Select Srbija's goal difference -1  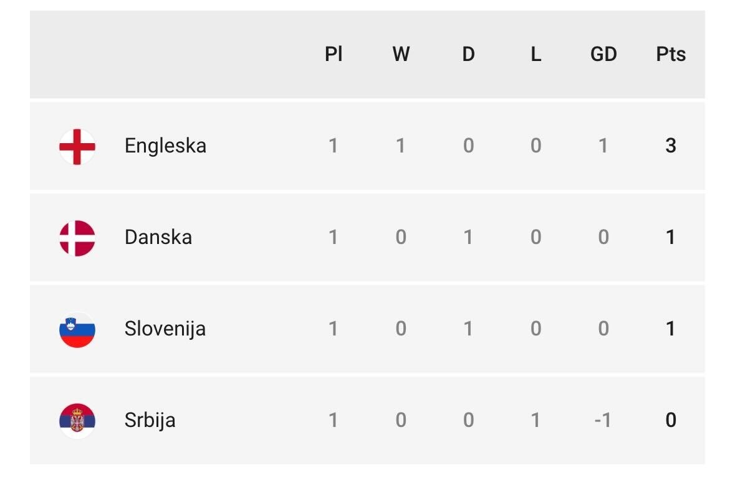coord(603,420)
